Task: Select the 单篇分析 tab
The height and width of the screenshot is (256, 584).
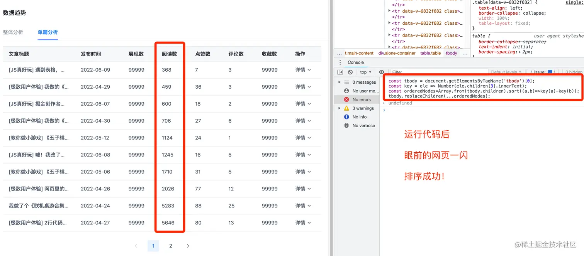Action: click(x=48, y=32)
